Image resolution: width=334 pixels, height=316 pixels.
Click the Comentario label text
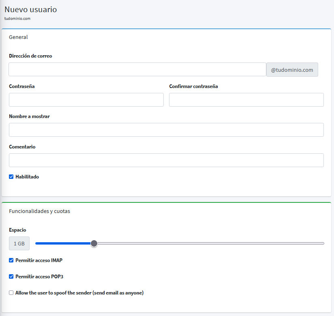pos(22,147)
